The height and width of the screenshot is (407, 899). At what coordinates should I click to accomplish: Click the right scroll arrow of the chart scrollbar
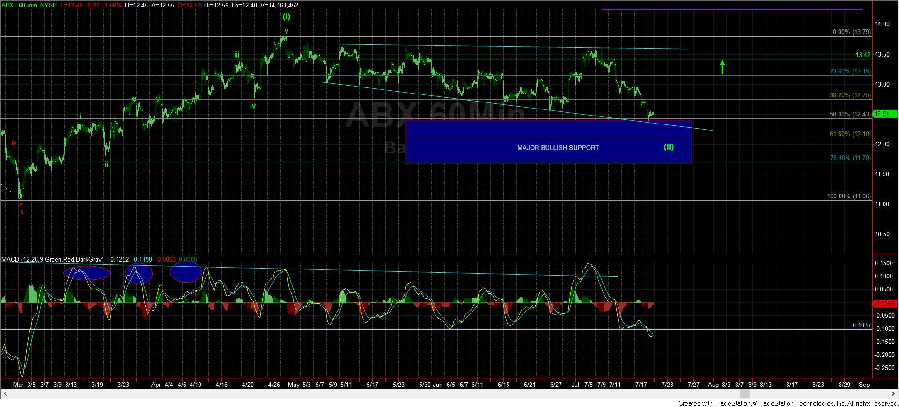point(894,394)
